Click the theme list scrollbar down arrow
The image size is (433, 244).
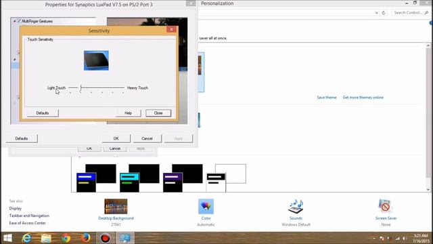pyautogui.click(x=428, y=190)
